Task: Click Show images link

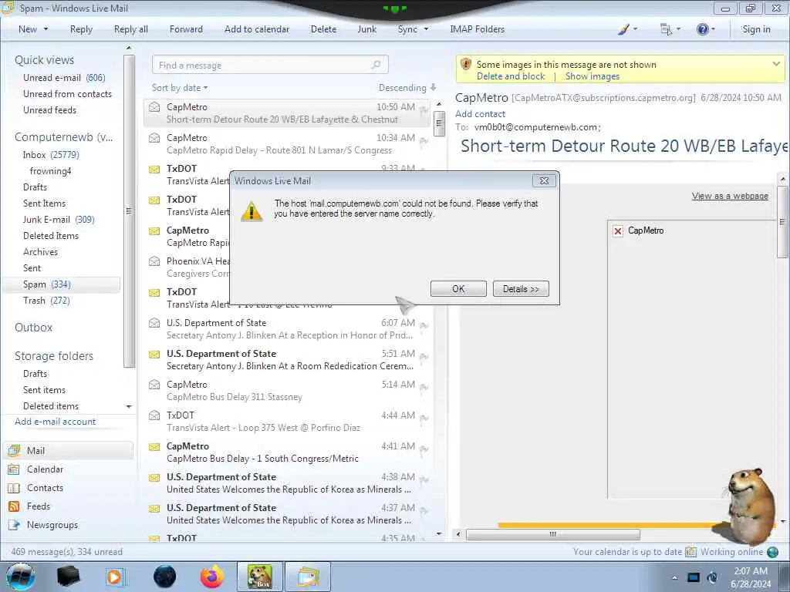Action: 592,76
